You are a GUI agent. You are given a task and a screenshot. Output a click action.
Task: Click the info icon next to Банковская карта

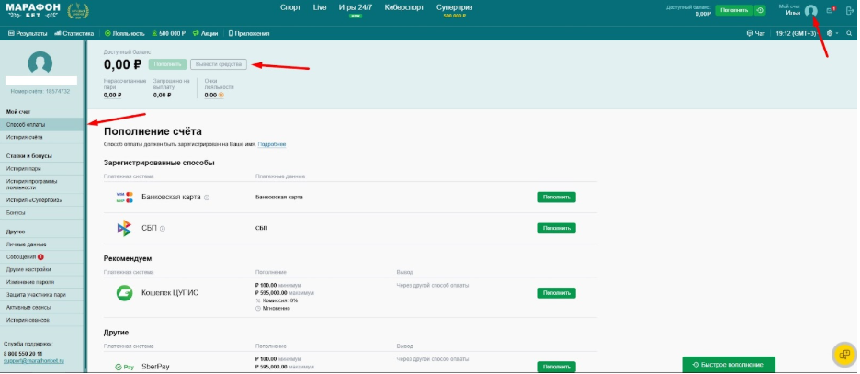pos(207,198)
